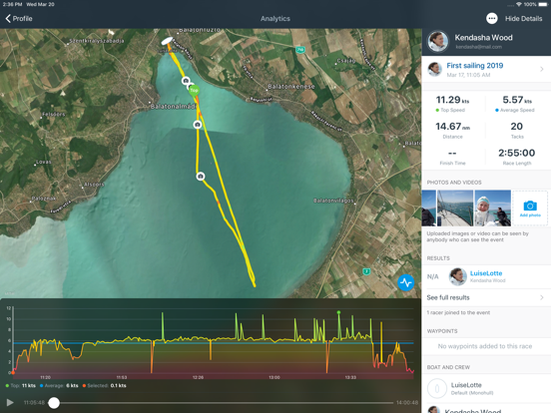Select the LuiseLotte boat row
The width and height of the screenshot is (551, 413).
(x=486, y=388)
